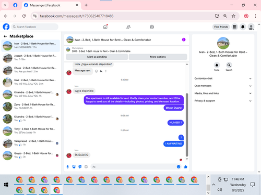Open Tony chat in Marketplace list
The height and width of the screenshot is (195, 261).
pos(31,131)
